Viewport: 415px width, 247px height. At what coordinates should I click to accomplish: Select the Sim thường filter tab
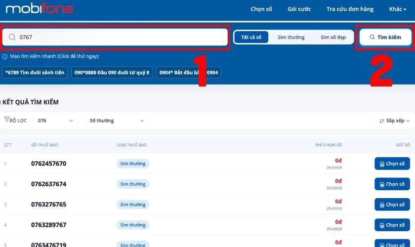[x=291, y=38]
